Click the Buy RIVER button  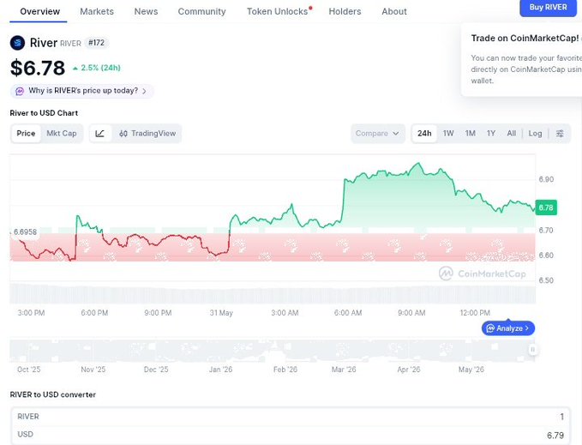(548, 8)
